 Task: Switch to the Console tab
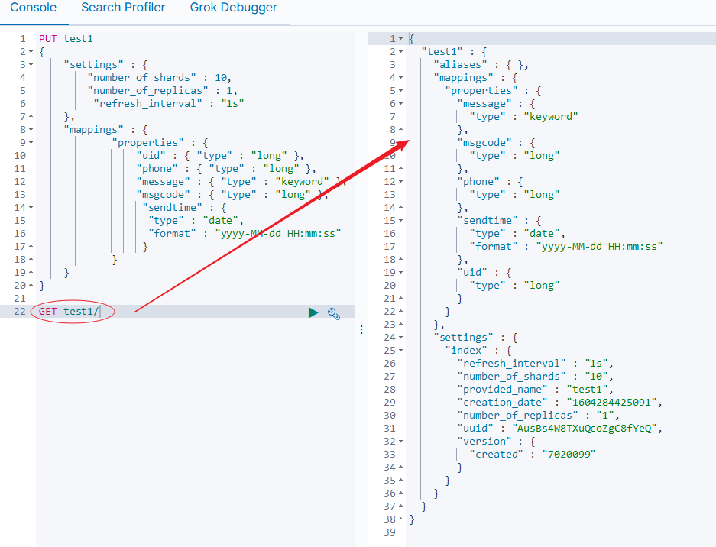click(x=34, y=8)
